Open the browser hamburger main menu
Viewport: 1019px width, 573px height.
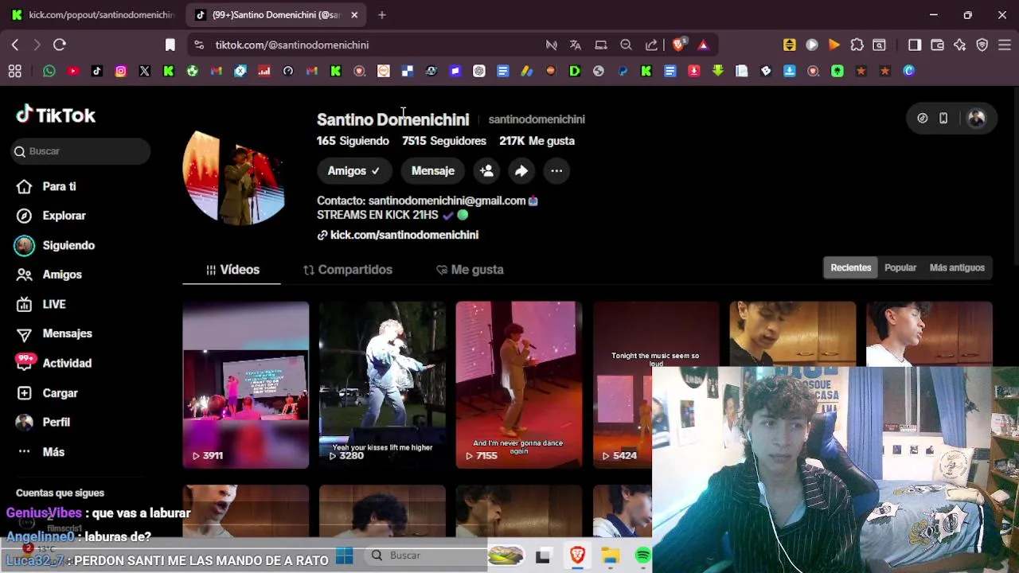(1005, 45)
